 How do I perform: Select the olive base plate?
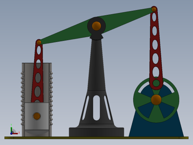coord(96,138)
